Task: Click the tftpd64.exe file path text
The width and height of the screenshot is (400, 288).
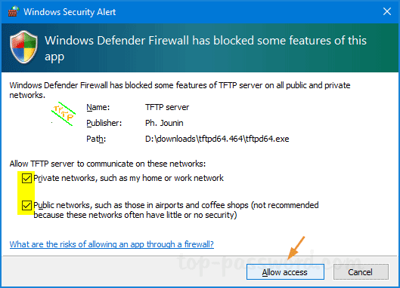Action: click(217, 139)
